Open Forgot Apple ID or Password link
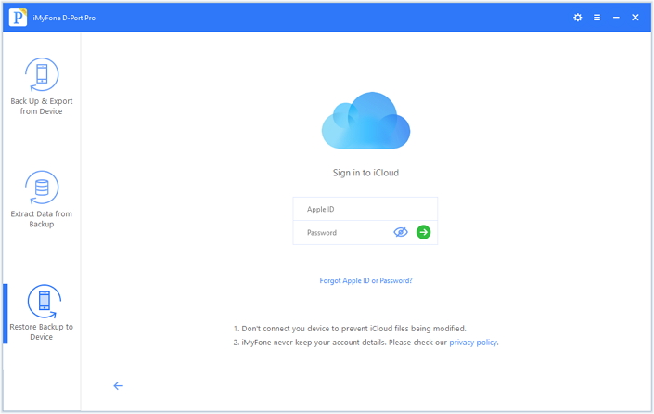Image resolution: width=654 pixels, height=414 pixels. point(365,280)
